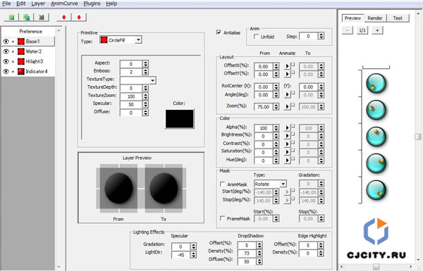Click the black Color swatch
Viewport: 423px width, 271px height.
(x=180, y=118)
